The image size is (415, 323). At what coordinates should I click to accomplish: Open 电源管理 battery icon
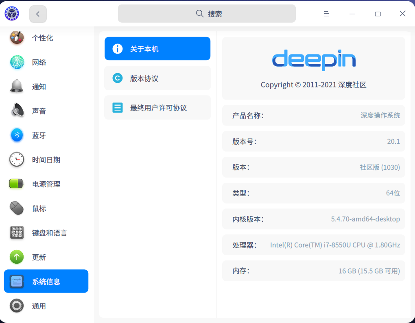[17, 184]
